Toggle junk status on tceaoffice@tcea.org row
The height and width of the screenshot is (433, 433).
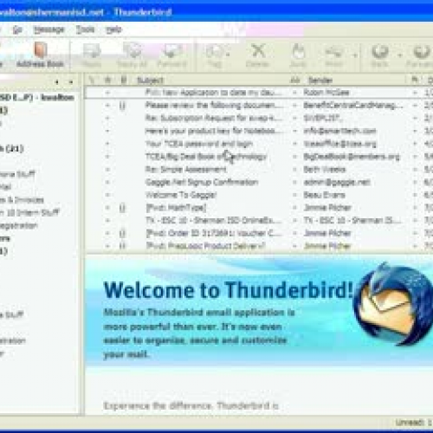[415, 144]
